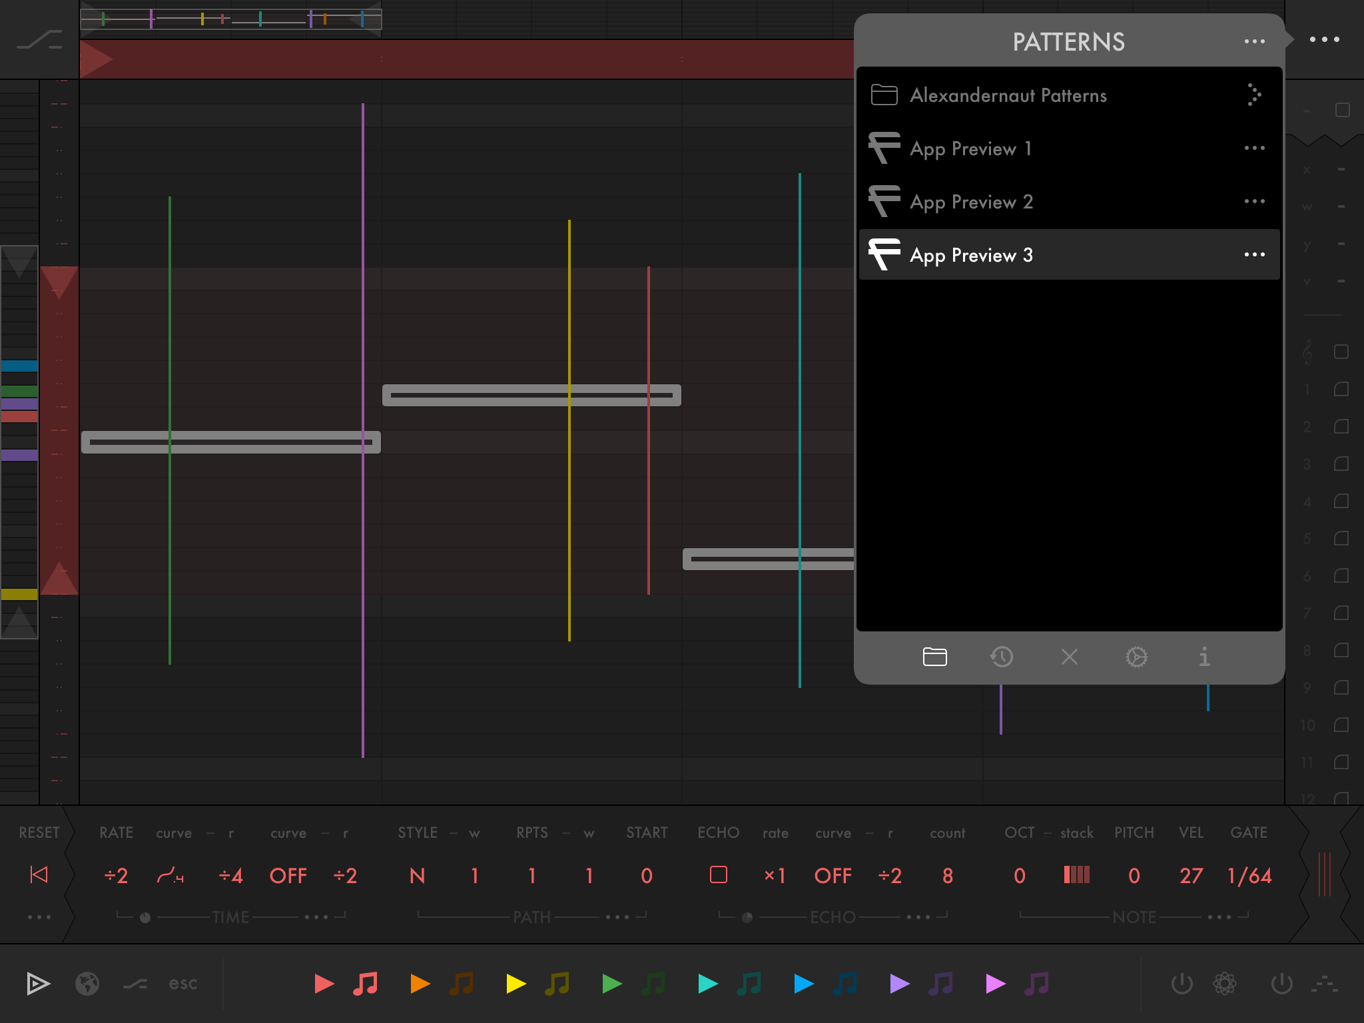Click the history clock icon in Patterns panel
1364x1023 pixels.
(x=1001, y=657)
